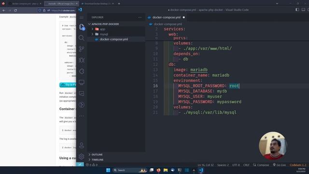Go back in the browser window
The image size is (309, 174).
[4, 10]
